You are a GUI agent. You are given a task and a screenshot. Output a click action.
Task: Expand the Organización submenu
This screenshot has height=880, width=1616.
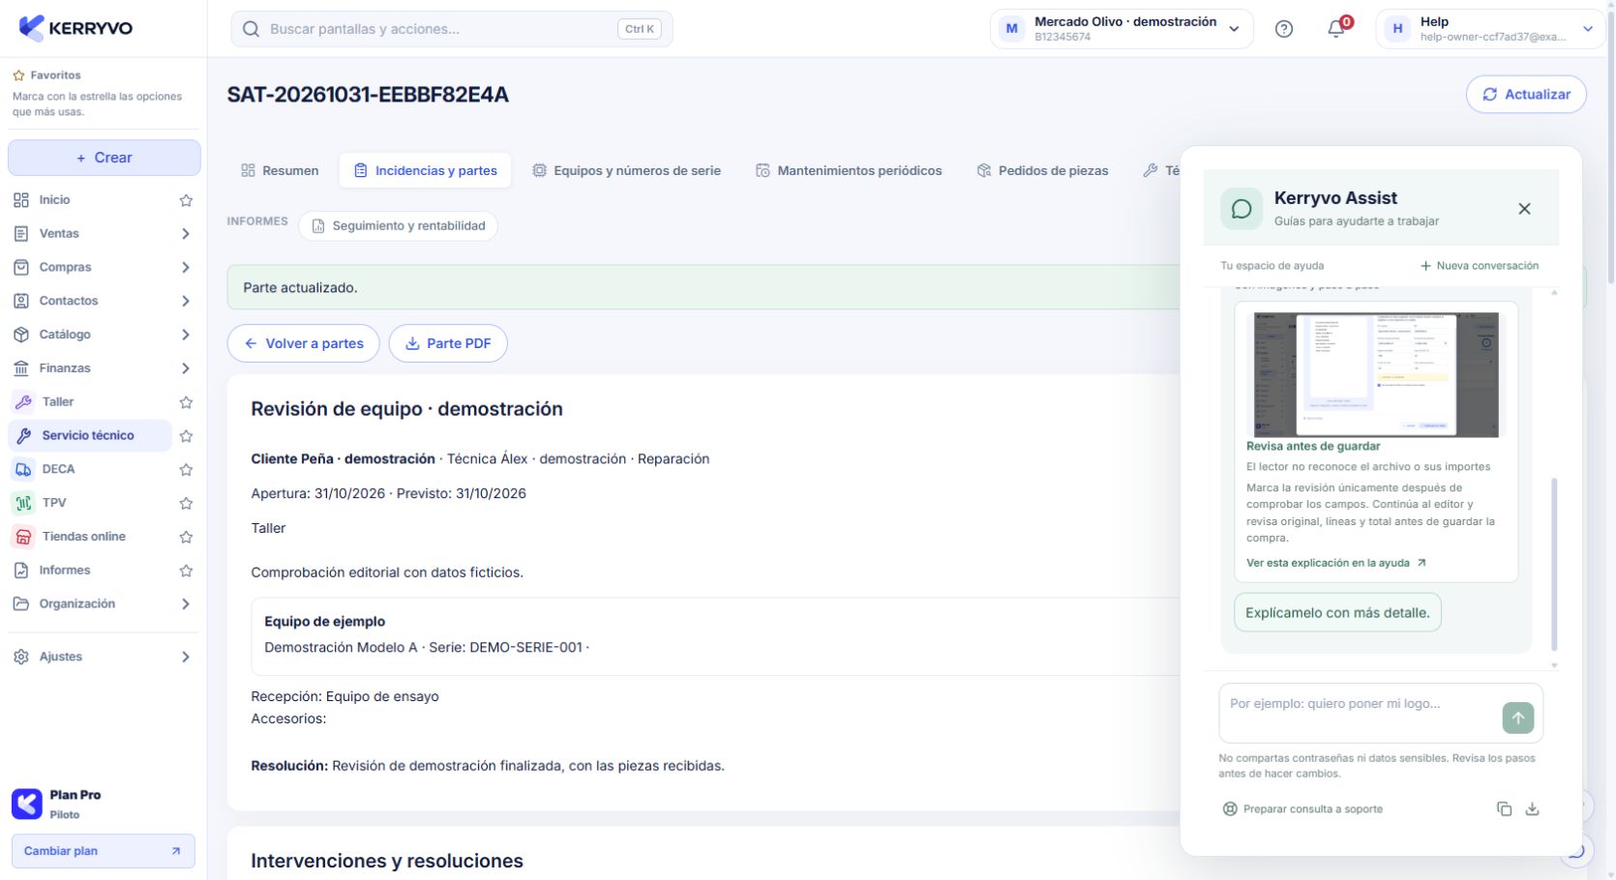[x=186, y=604]
